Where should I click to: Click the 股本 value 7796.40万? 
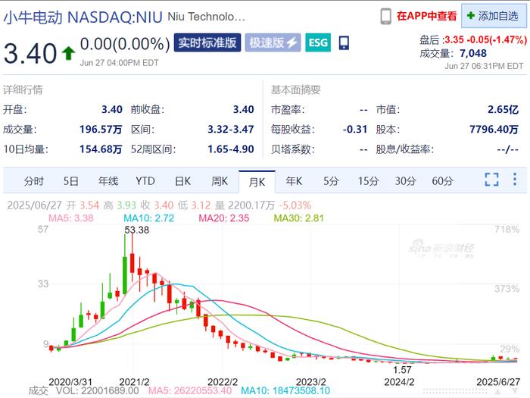coord(494,130)
